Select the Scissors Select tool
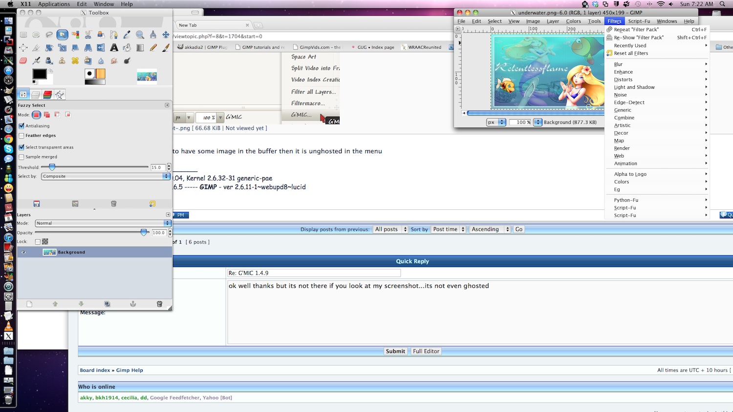 click(x=88, y=35)
